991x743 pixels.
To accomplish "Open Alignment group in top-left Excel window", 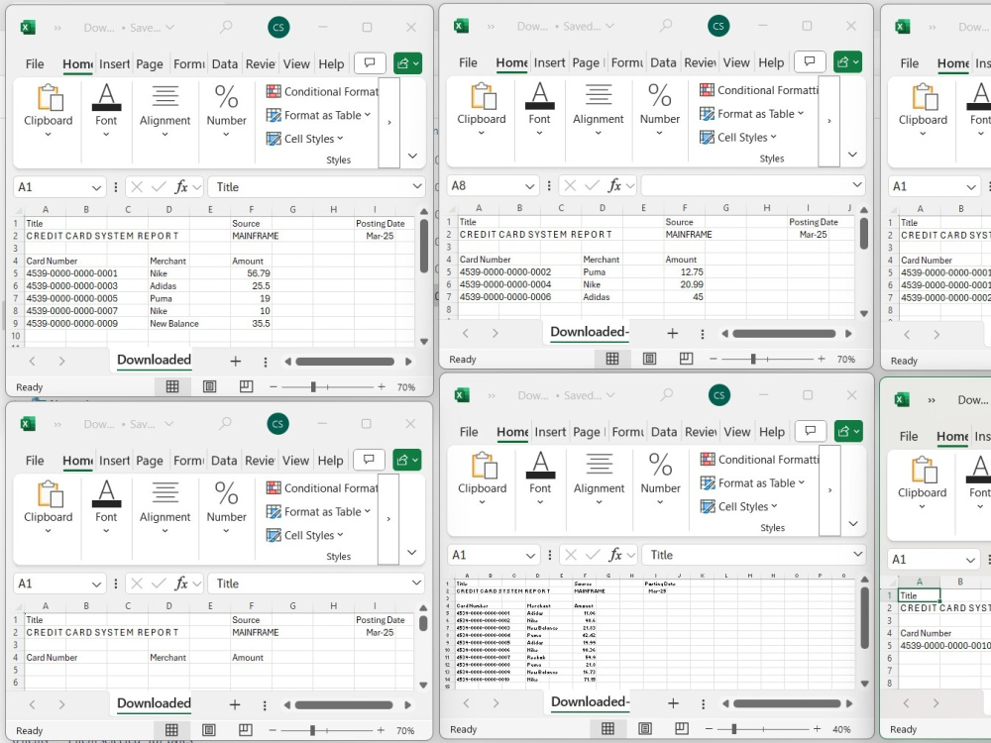I will click(165, 110).
